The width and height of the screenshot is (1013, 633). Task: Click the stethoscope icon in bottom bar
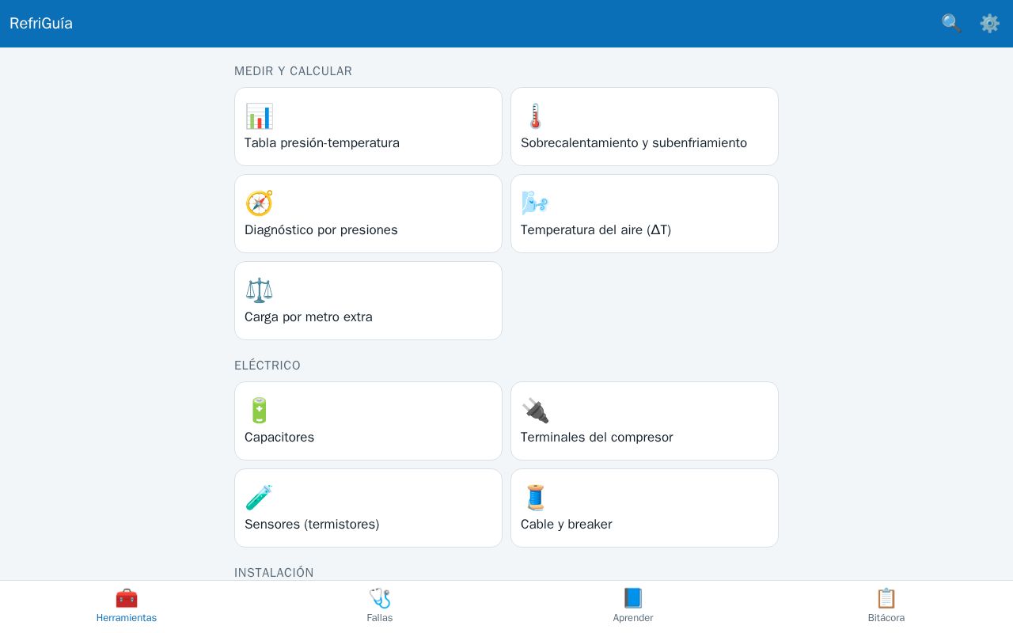coord(380,598)
